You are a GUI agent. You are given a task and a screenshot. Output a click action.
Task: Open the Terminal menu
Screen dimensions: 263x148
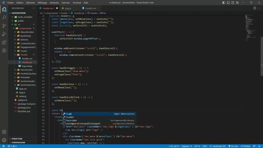tap(77, 3)
